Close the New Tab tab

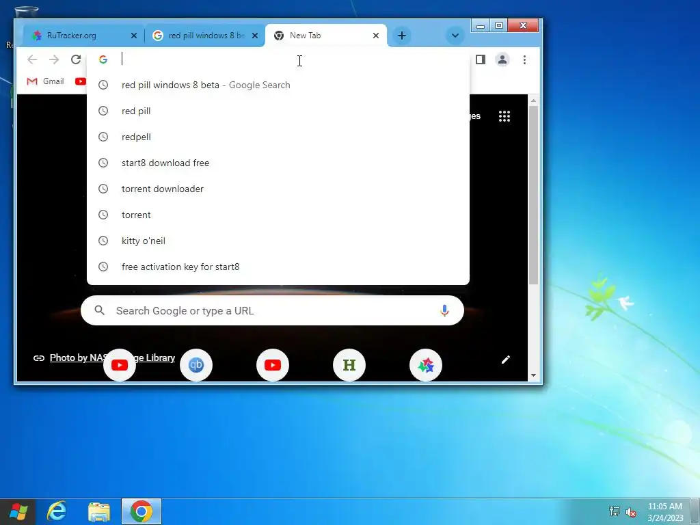(376, 36)
